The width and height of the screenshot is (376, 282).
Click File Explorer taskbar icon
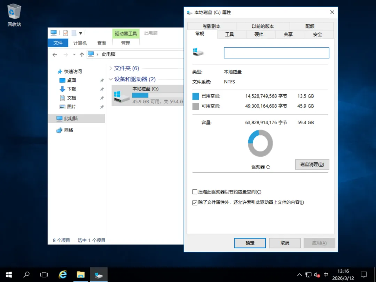pos(80,275)
